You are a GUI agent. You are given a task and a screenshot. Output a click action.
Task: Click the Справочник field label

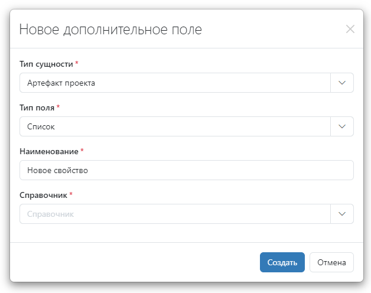point(43,196)
